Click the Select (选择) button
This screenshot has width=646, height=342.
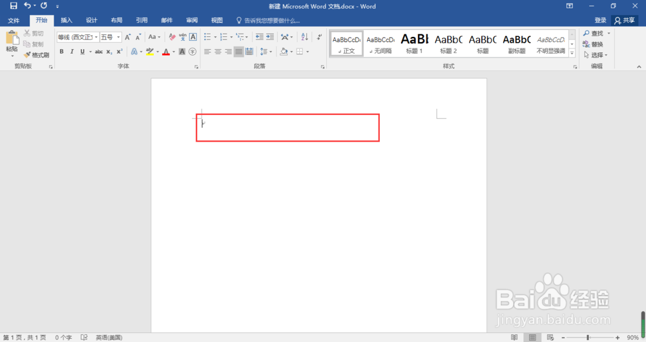pos(596,55)
